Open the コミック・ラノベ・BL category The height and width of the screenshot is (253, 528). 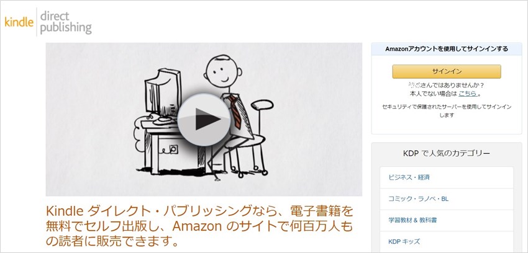click(x=447, y=199)
